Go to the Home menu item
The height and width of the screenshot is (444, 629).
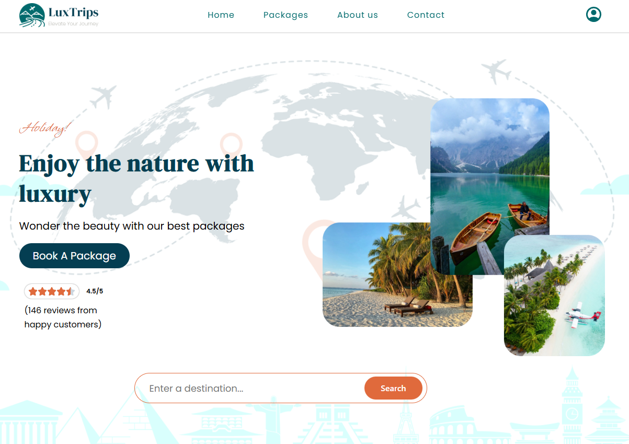point(221,15)
